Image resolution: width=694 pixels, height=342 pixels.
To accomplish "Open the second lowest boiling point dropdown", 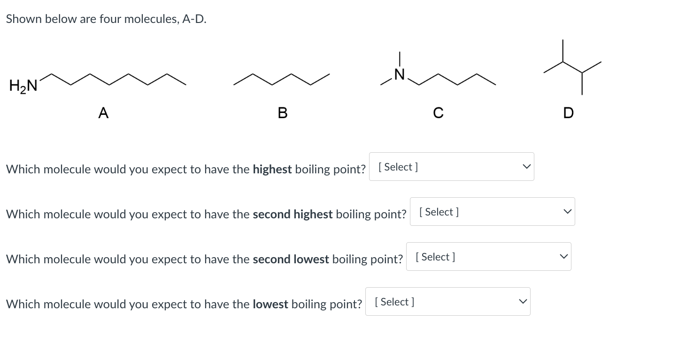I will 488,256.
